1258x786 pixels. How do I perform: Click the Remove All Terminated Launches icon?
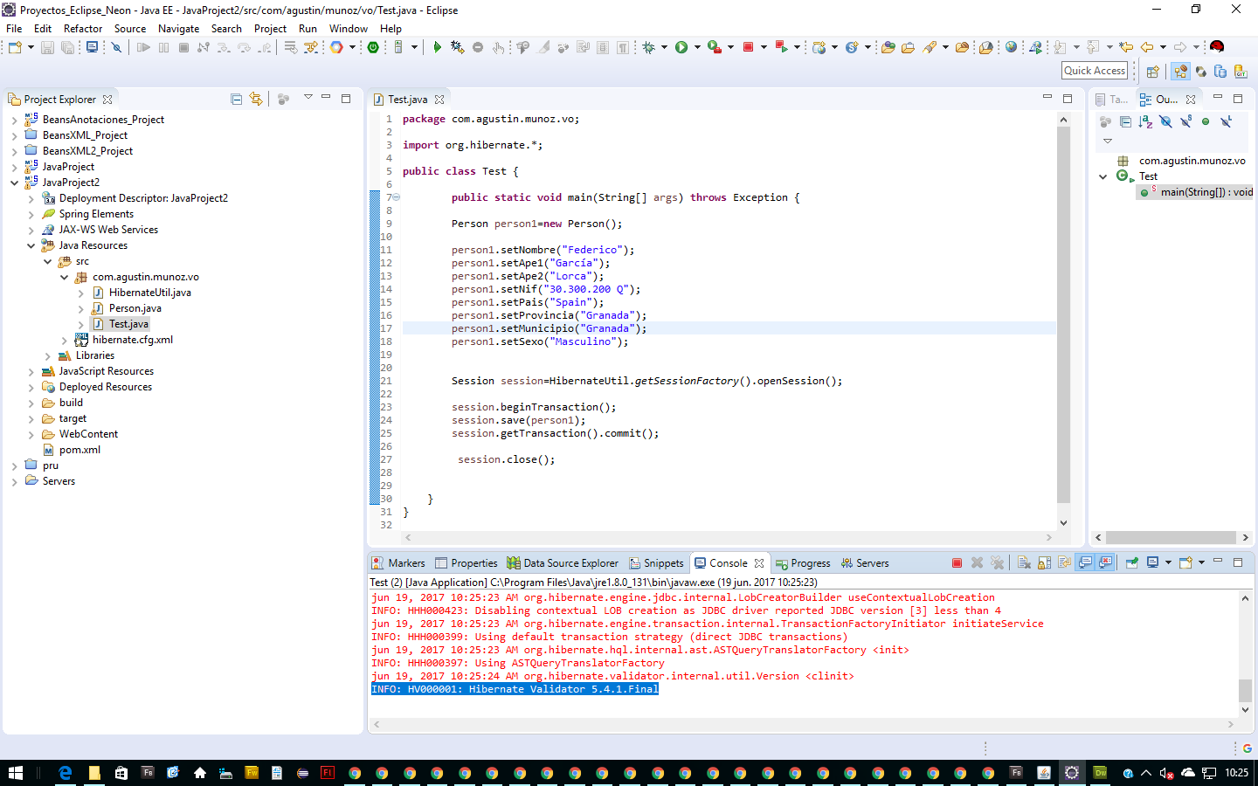(997, 562)
